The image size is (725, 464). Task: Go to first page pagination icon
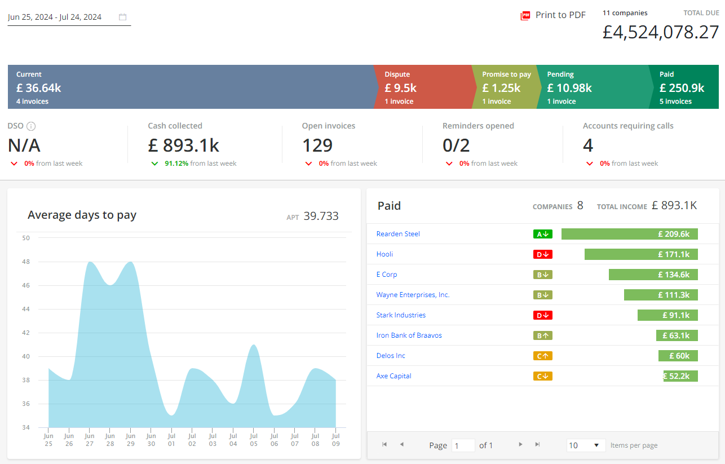pos(384,445)
